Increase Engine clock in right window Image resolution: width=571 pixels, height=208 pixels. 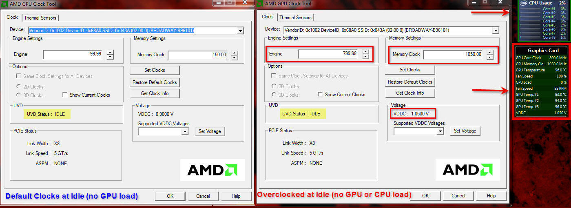click(x=365, y=51)
